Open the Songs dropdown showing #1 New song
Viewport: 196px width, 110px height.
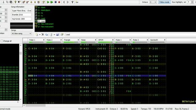point(21,33)
